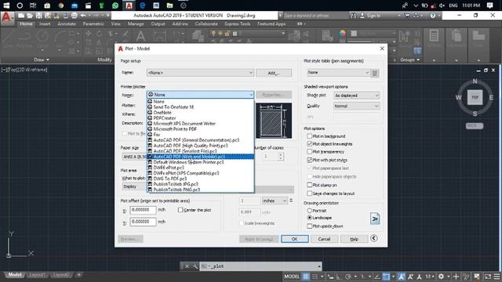Choose DWG To PDF.pc3 plotter
This screenshot has height=282, width=502.
201,179
